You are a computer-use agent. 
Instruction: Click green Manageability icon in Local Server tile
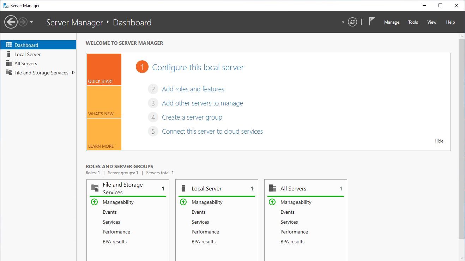point(183,202)
